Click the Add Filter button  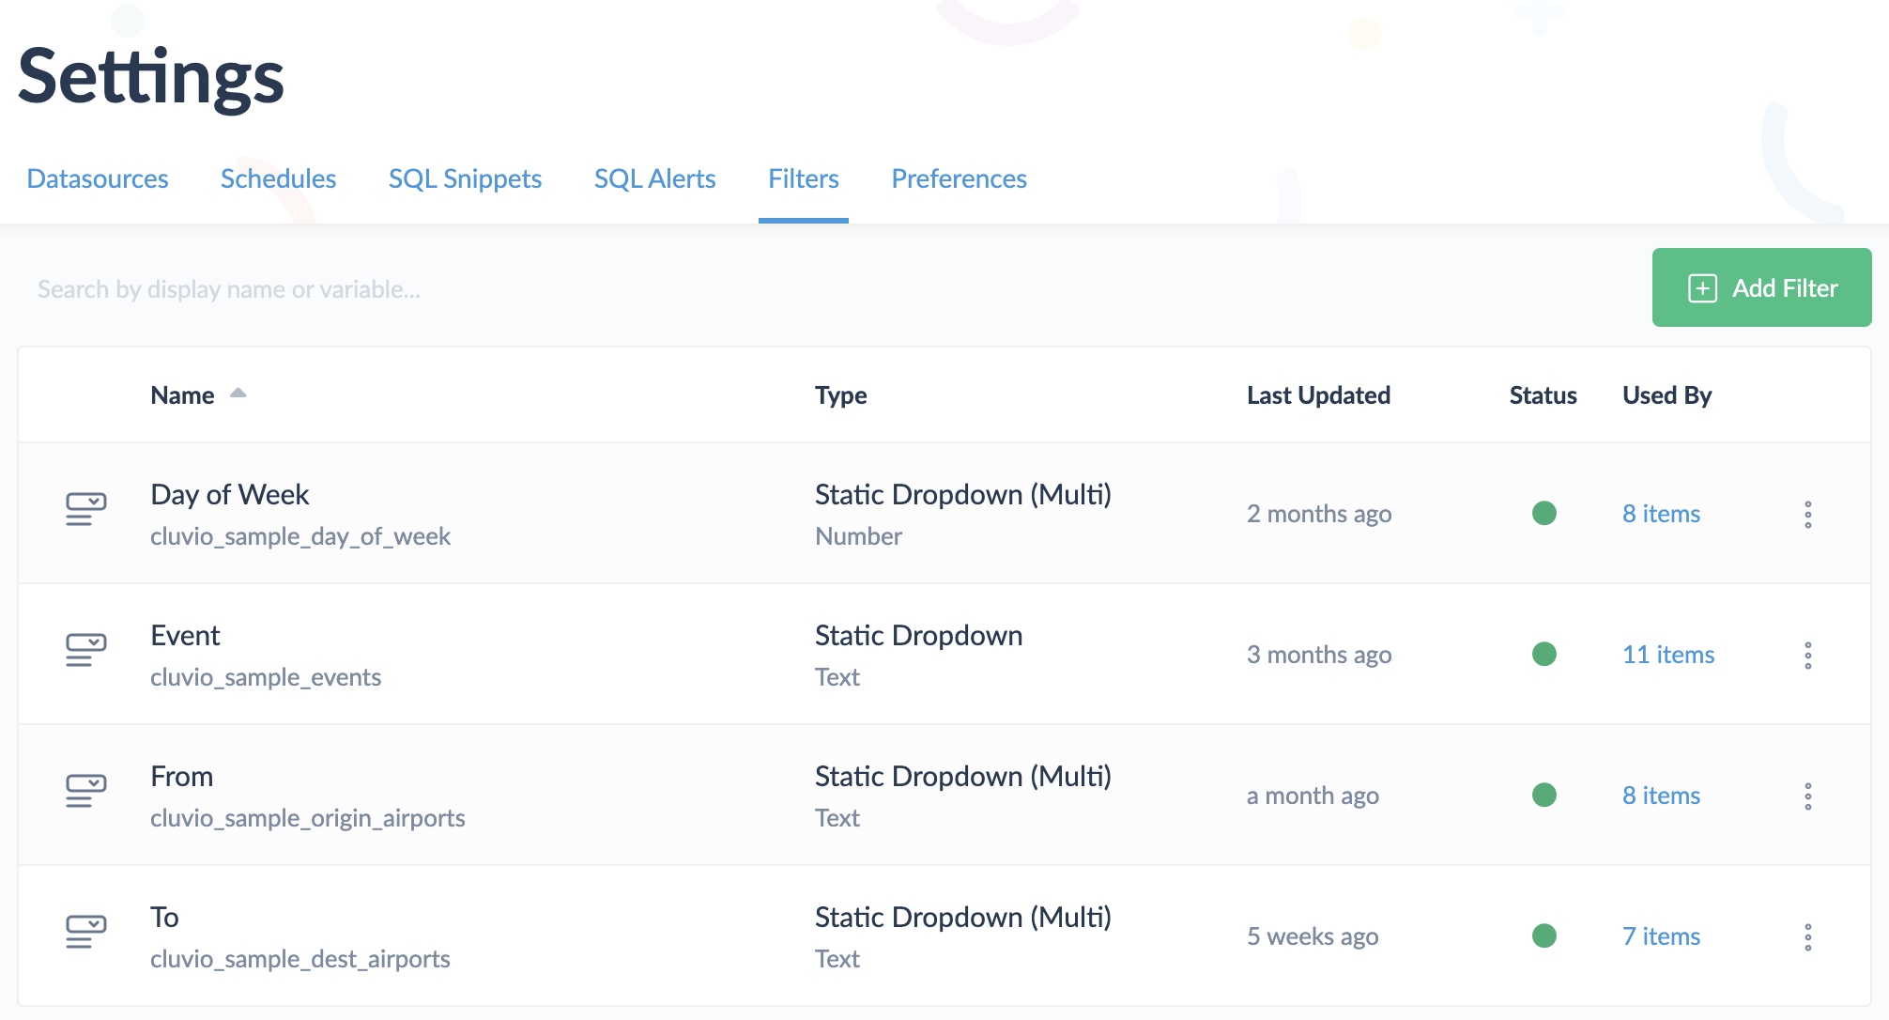point(1761,287)
